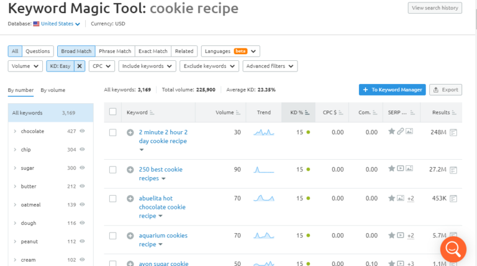Sort by Volume column sort icon
Image resolution: width=477 pixels, height=266 pixels.
pos(238,112)
